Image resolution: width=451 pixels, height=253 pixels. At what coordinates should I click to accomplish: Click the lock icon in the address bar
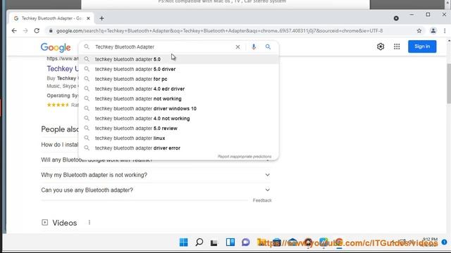click(51, 31)
